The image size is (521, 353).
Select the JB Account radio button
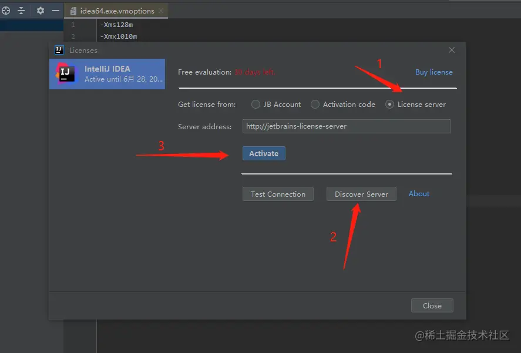[x=256, y=105]
